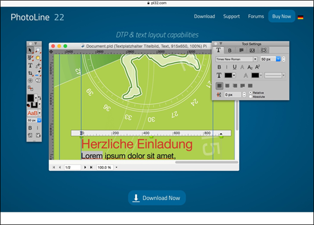
Task: Justify text with last line left
Action: click(x=243, y=86)
